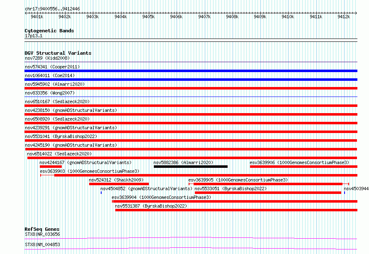The height and width of the screenshot is (254, 369).
Task: Open STX8|NM_004853 gene label
Action: point(42,244)
